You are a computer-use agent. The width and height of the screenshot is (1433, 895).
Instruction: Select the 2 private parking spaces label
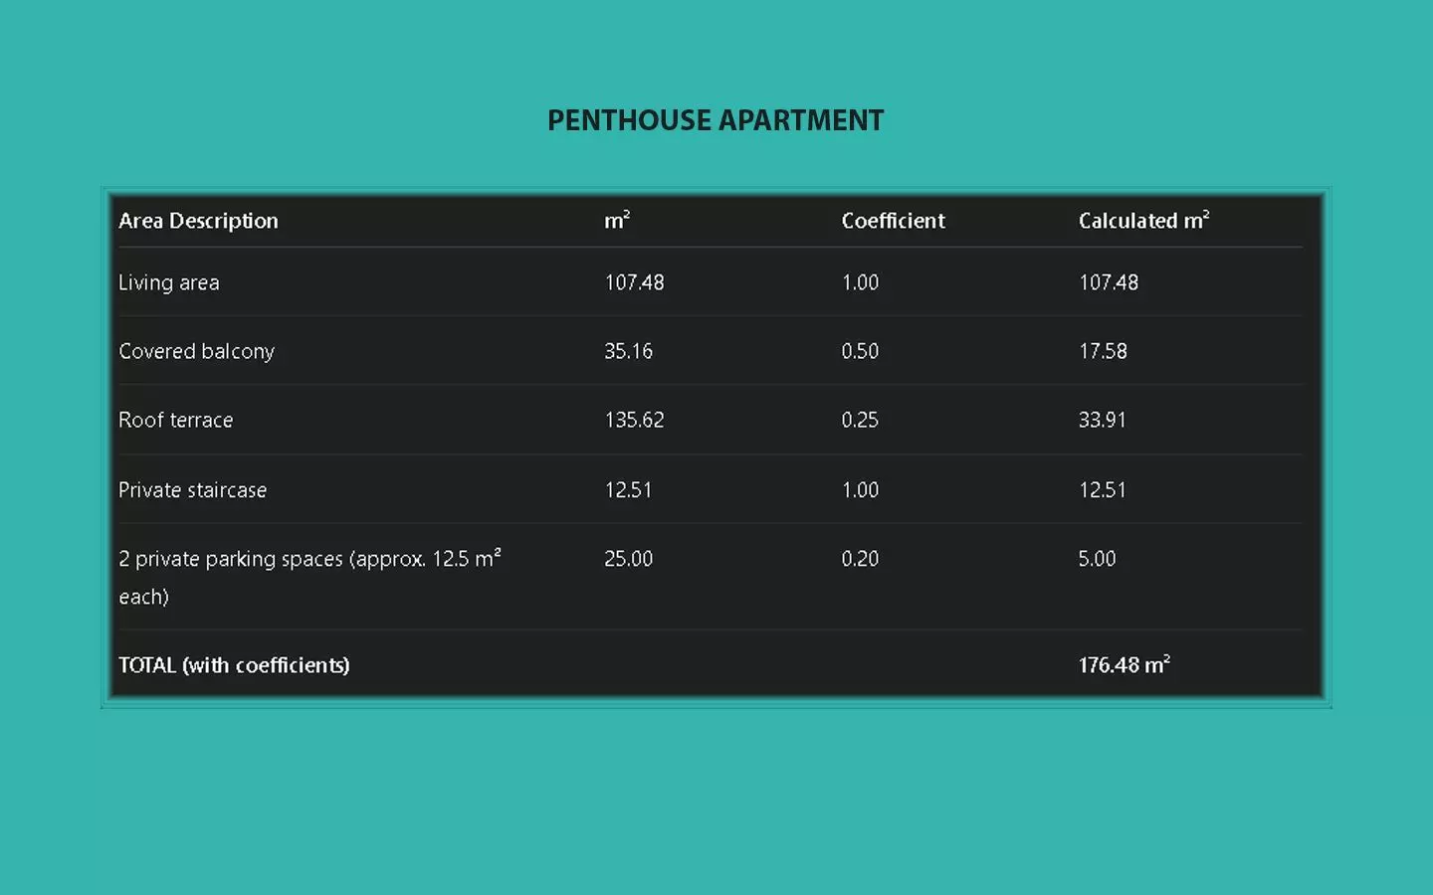pyautogui.click(x=309, y=577)
